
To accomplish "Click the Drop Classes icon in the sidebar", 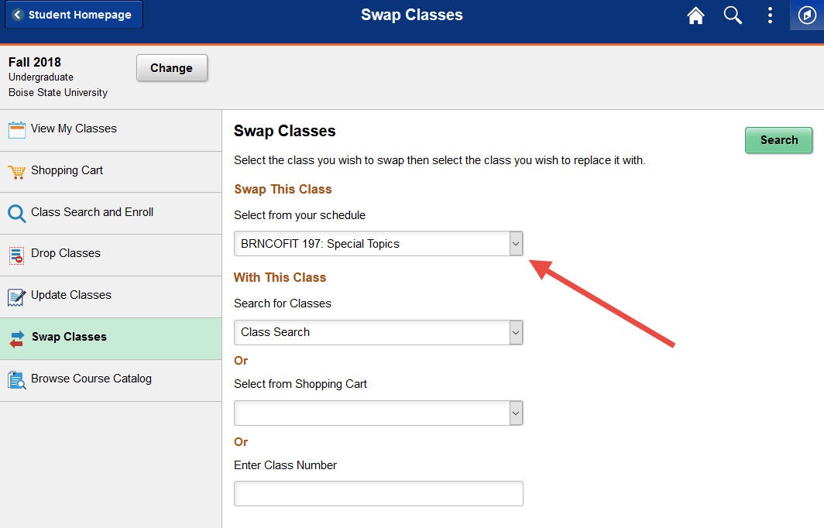I will [17, 255].
